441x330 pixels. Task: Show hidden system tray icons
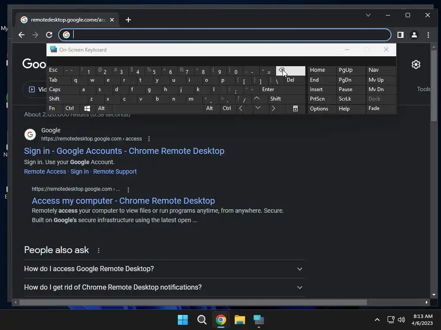pos(377,320)
